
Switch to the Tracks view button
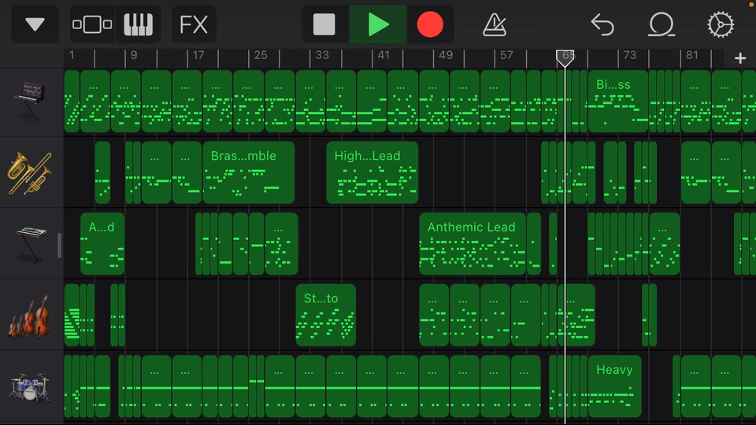pos(92,24)
